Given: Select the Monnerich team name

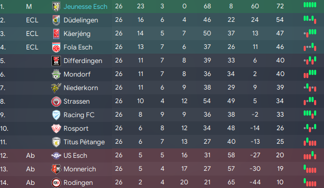Looking at the screenshot, I should (80, 169).
